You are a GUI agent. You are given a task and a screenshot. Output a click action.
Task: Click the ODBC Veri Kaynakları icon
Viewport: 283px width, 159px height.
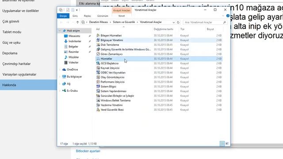point(98,72)
